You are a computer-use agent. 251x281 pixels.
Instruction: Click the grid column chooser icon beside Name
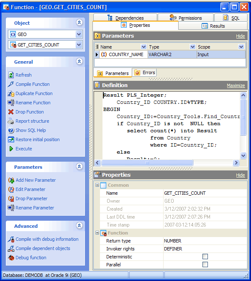pyautogui.click(x=97, y=47)
